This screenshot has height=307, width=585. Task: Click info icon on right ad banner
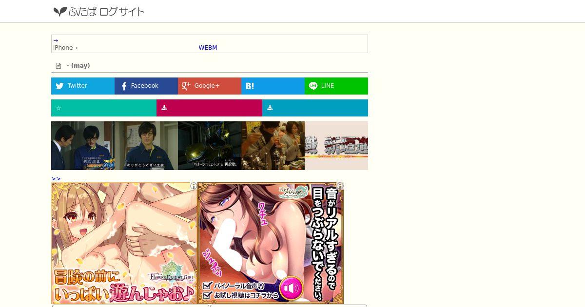(x=340, y=186)
